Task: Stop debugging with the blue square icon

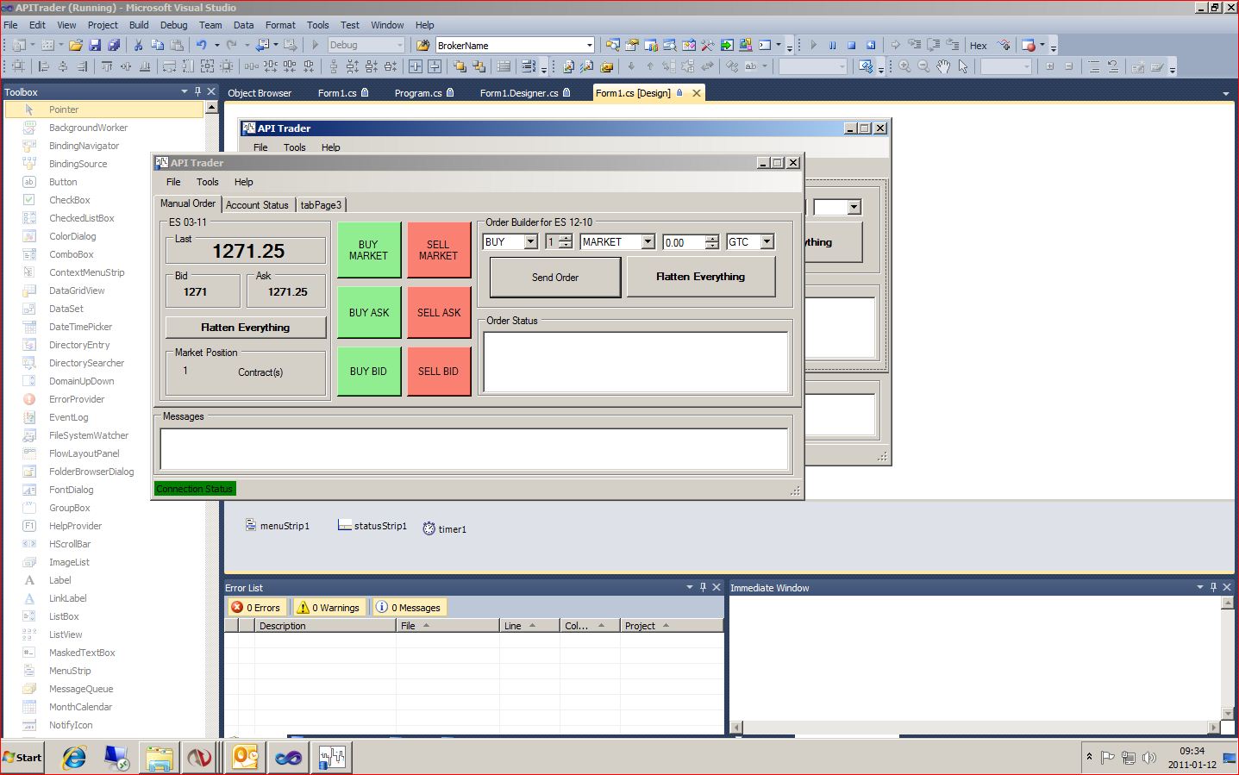Action: [x=852, y=45]
